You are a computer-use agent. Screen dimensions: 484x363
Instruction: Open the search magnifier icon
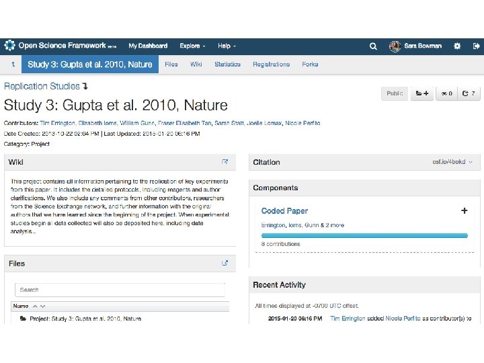coord(373,46)
